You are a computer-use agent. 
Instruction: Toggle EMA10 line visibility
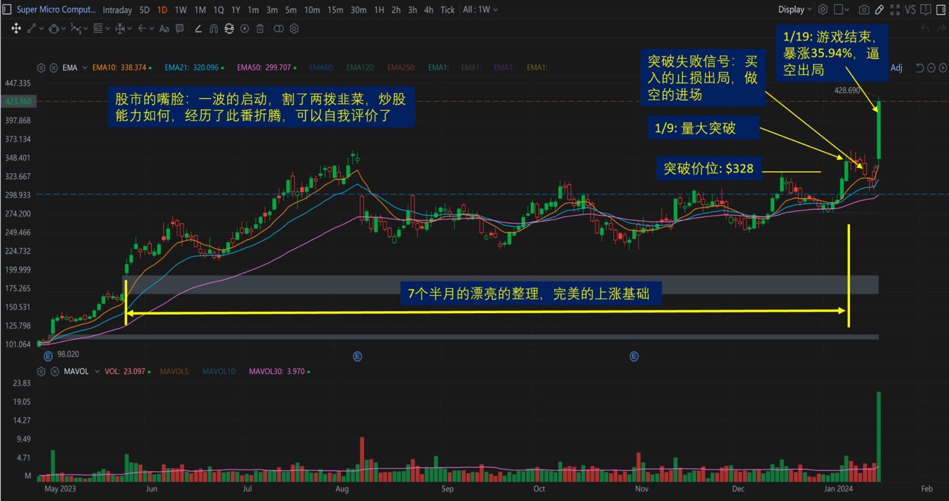coord(122,68)
